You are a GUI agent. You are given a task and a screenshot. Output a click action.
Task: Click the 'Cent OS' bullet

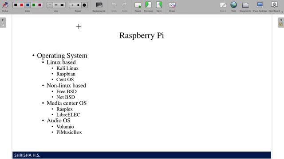pos(65,79)
